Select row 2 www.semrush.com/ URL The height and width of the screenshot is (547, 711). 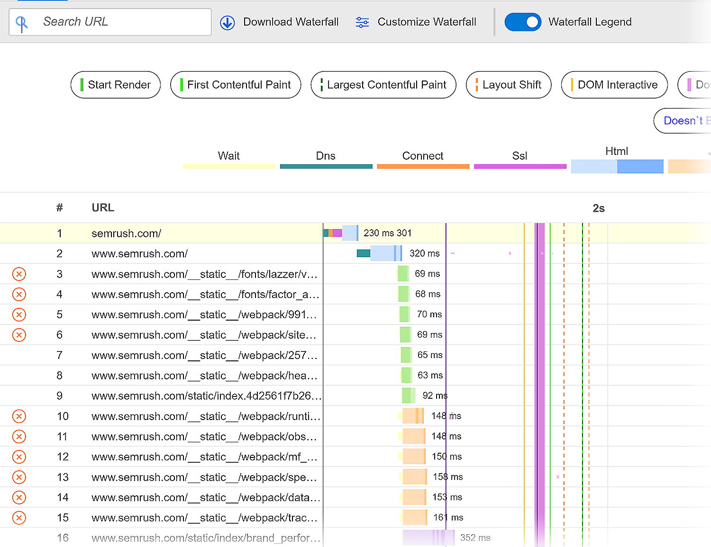click(x=140, y=254)
